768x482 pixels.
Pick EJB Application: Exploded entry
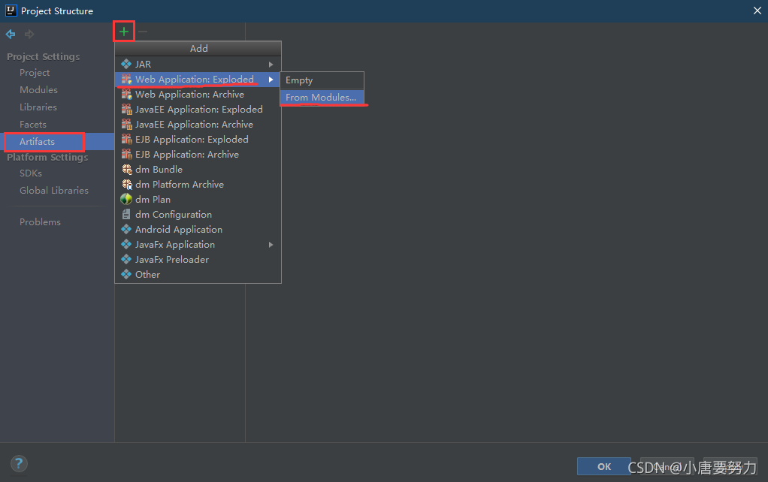point(198,140)
